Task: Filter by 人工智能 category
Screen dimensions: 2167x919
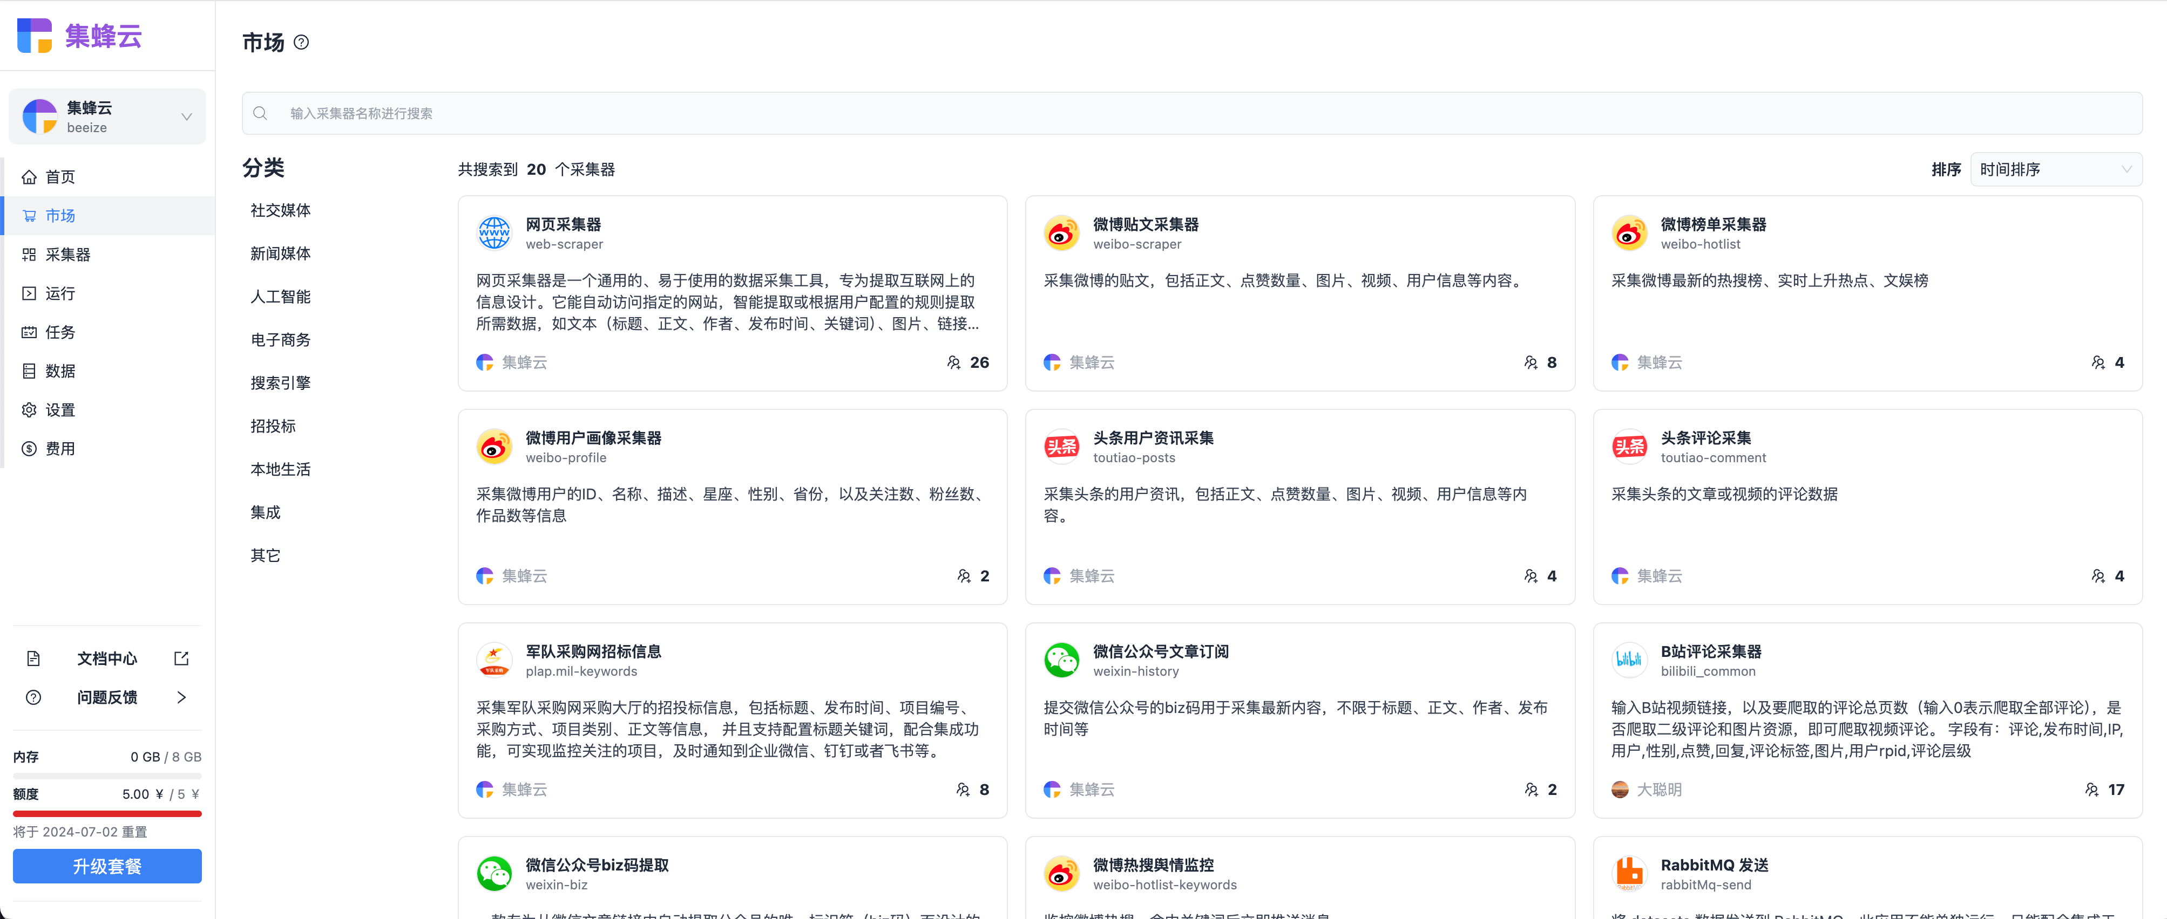Action: [x=281, y=297]
